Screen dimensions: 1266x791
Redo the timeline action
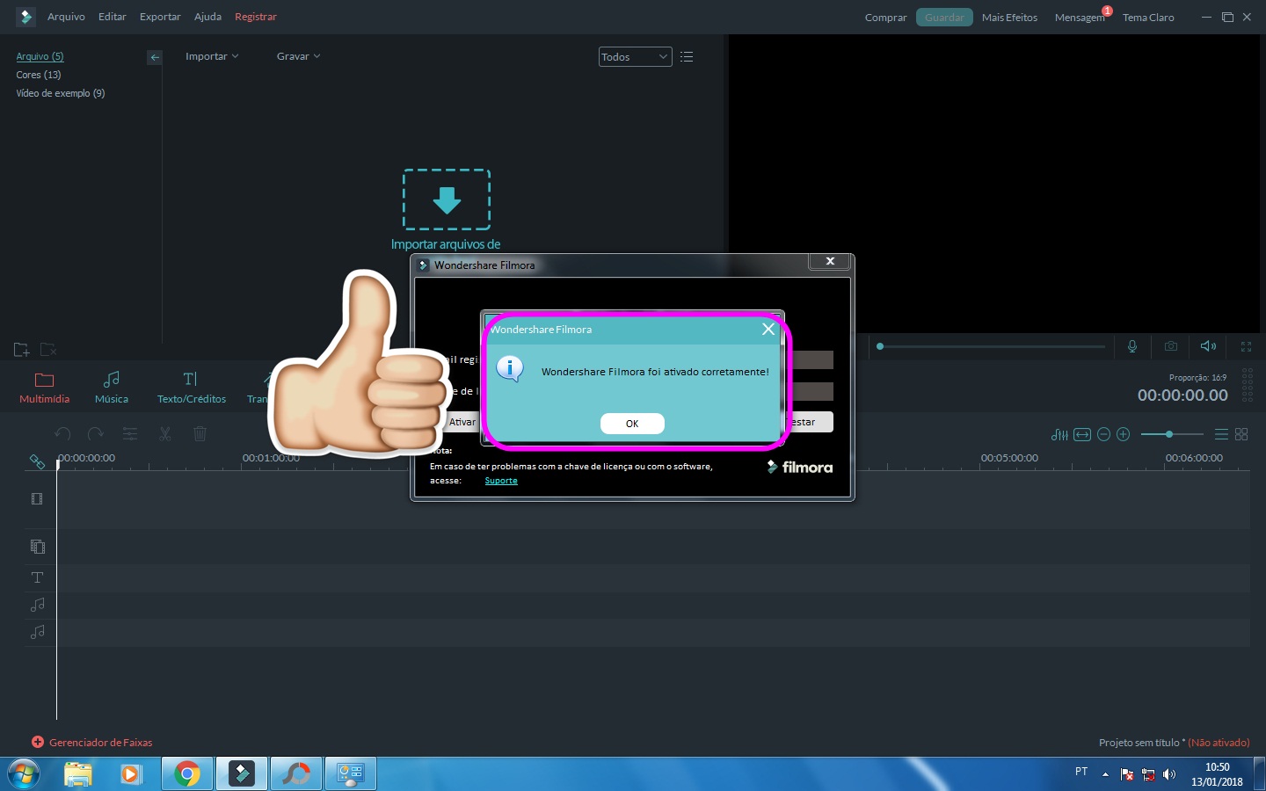(x=96, y=434)
